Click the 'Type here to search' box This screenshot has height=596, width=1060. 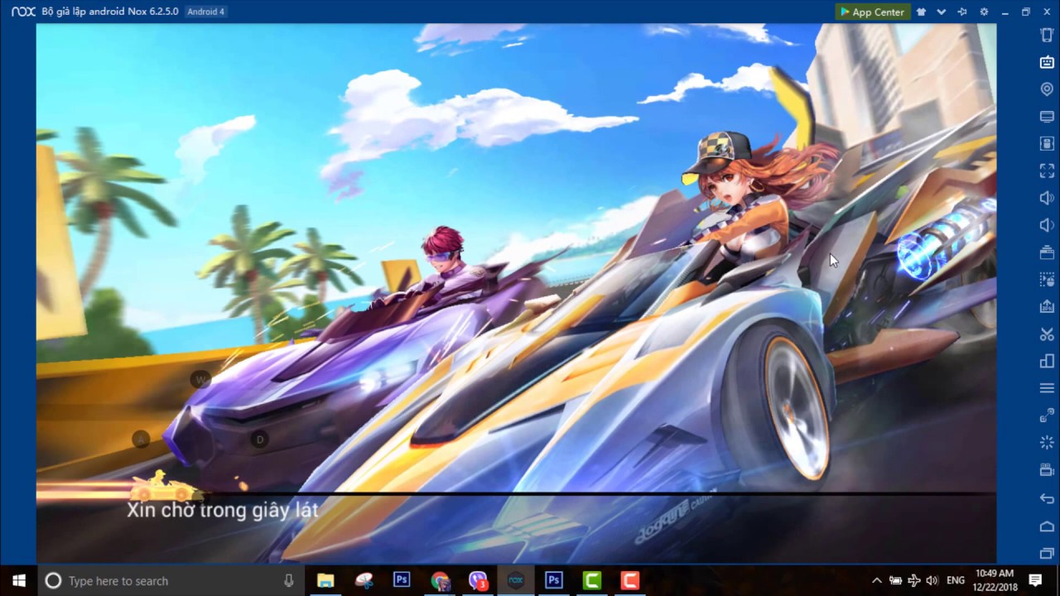click(x=171, y=580)
